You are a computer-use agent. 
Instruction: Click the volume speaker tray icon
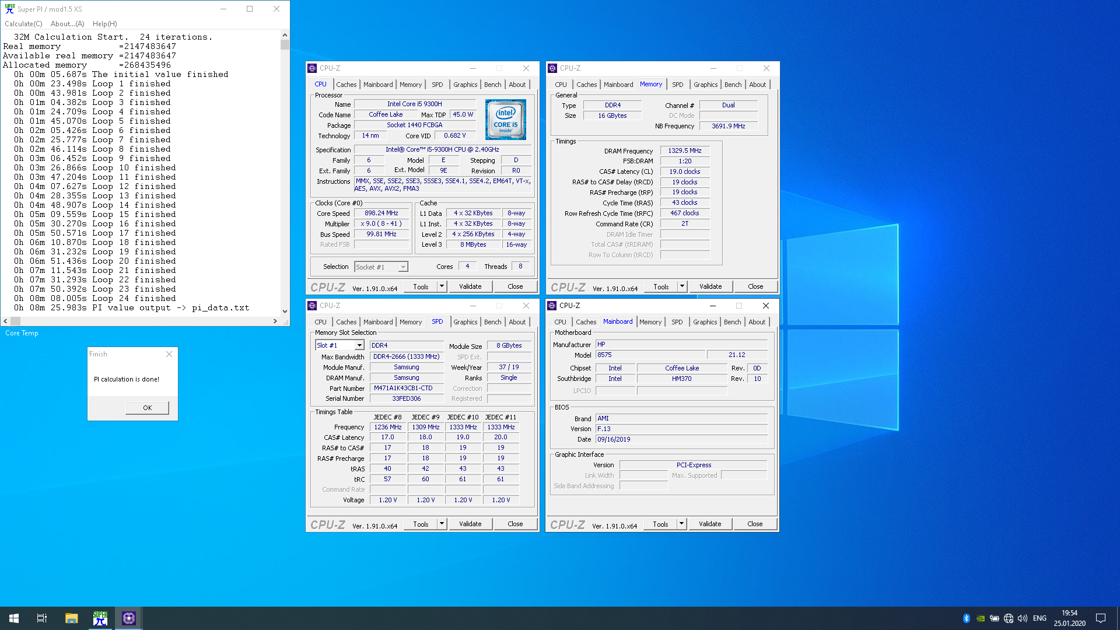click(1023, 618)
